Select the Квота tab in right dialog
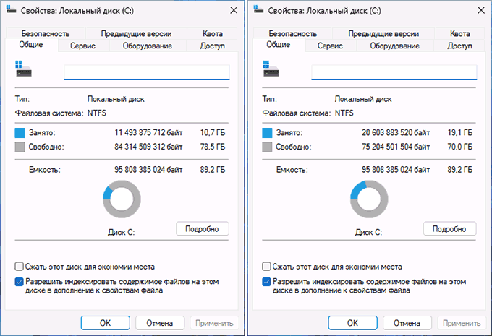This screenshot has height=336, width=492. coord(459,33)
